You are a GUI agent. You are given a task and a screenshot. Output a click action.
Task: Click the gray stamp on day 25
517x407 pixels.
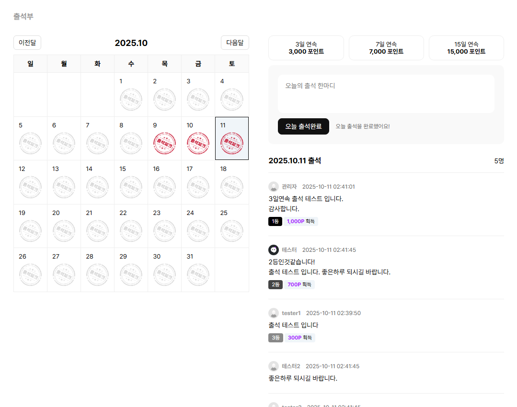tap(231, 231)
